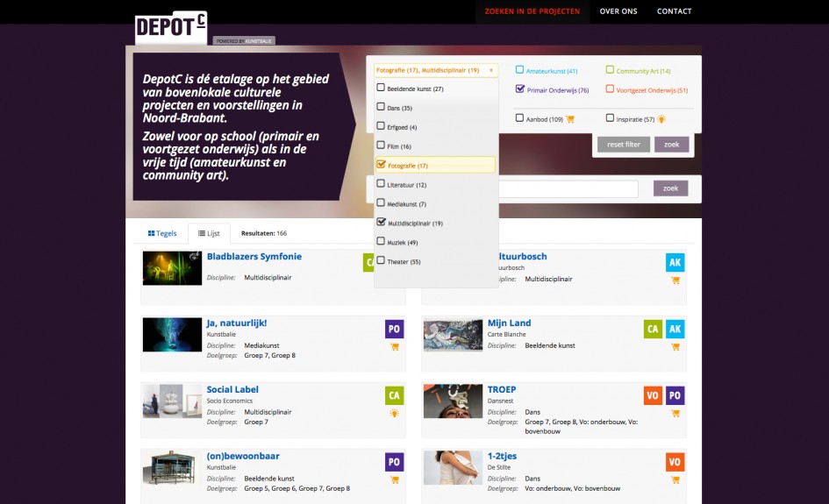
Task: Click the (on)bewoonbaar thumbnail image
Action: pyautogui.click(x=172, y=467)
